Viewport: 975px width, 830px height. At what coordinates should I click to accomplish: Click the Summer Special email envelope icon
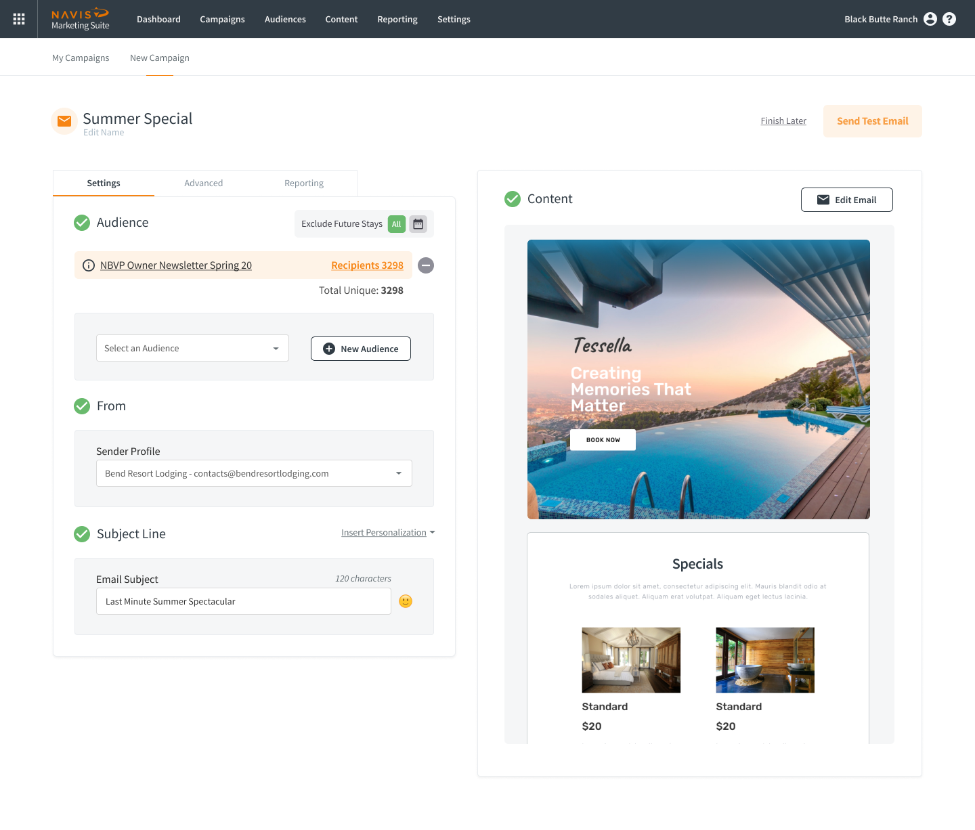(64, 121)
